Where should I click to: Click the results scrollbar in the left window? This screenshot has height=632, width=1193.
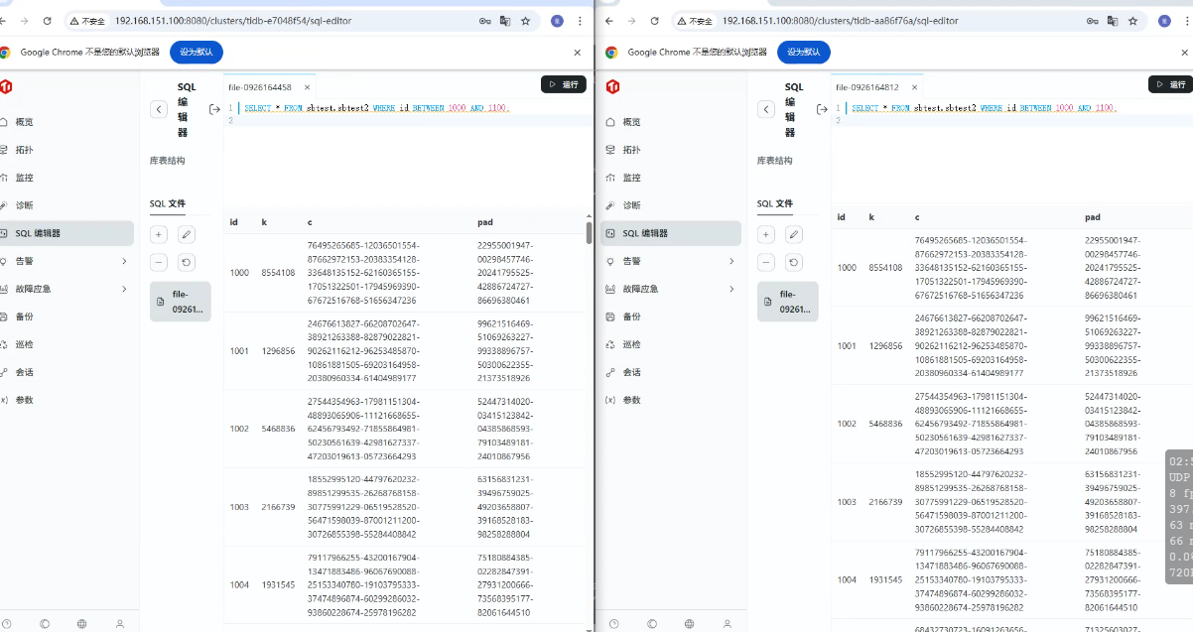pos(589,233)
